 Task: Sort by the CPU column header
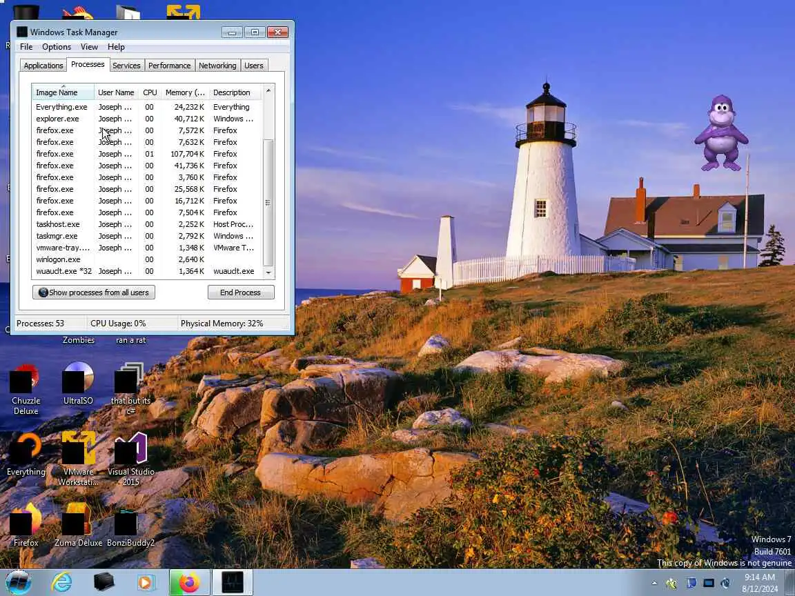pyautogui.click(x=150, y=92)
